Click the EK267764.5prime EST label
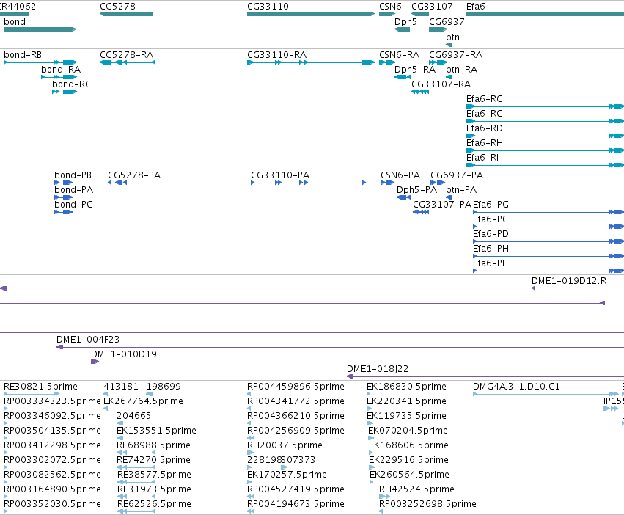Viewport: 624px width, 515px height. point(143,401)
